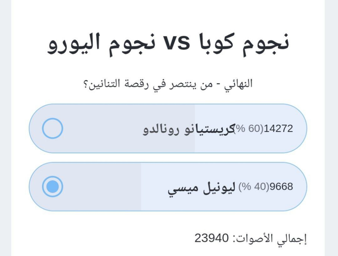Click the 9668 vote count
Screen dimensions: 338x256
pos(281,187)
